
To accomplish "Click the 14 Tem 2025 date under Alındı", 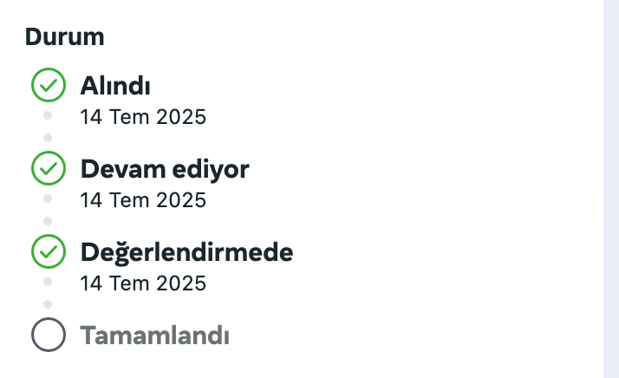I will [143, 117].
